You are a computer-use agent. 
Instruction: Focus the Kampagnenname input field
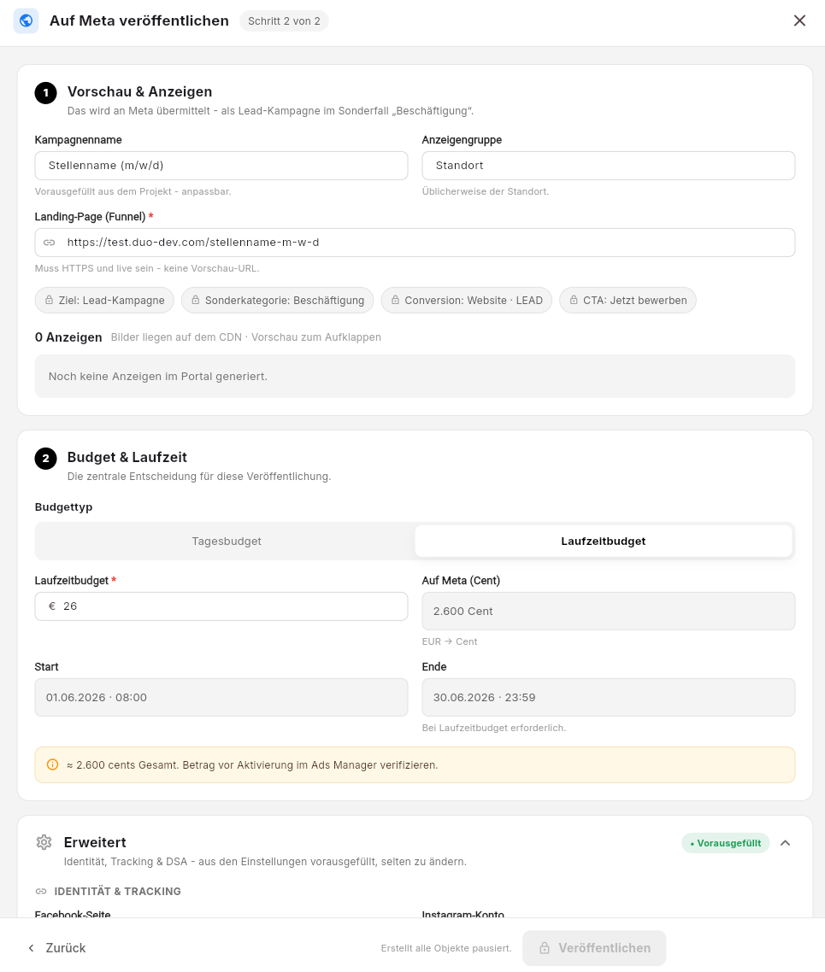221,166
